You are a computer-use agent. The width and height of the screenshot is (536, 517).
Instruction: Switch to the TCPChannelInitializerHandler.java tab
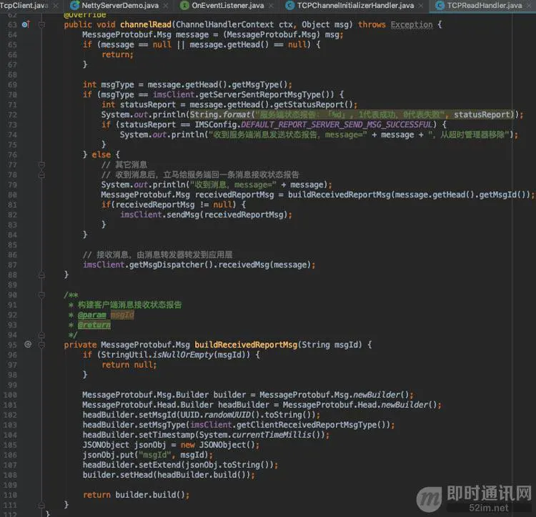coord(355,6)
